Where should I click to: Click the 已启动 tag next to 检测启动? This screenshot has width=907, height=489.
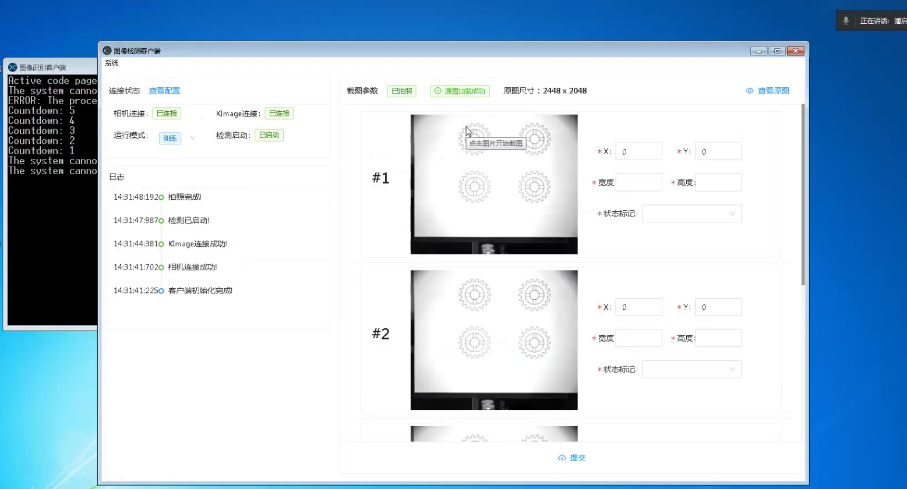click(x=269, y=135)
